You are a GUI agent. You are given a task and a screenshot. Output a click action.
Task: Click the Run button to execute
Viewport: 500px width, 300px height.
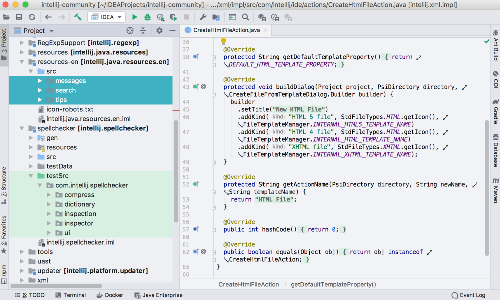point(135,17)
